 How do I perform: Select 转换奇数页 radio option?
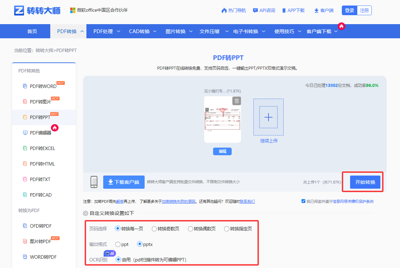154,229
